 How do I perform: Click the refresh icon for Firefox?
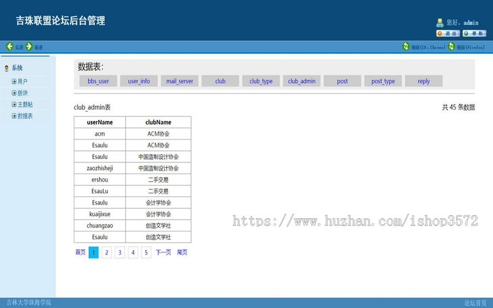click(451, 47)
